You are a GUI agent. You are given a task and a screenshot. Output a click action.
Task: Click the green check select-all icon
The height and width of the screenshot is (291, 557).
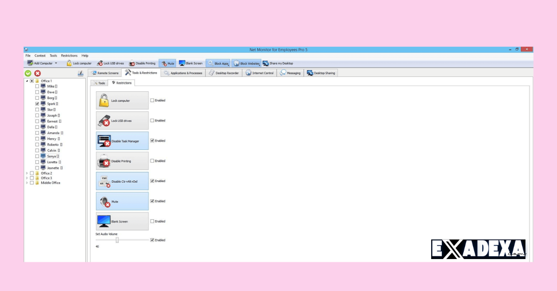(x=27, y=73)
